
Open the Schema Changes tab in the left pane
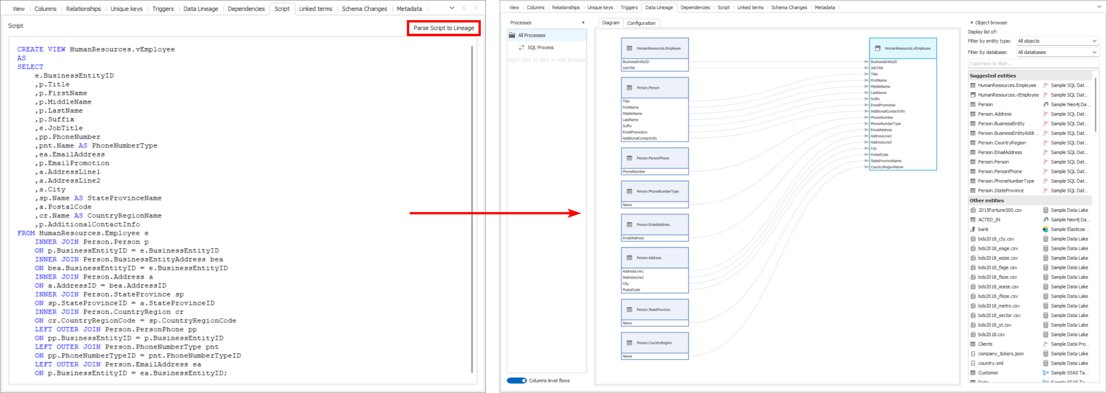tap(364, 9)
